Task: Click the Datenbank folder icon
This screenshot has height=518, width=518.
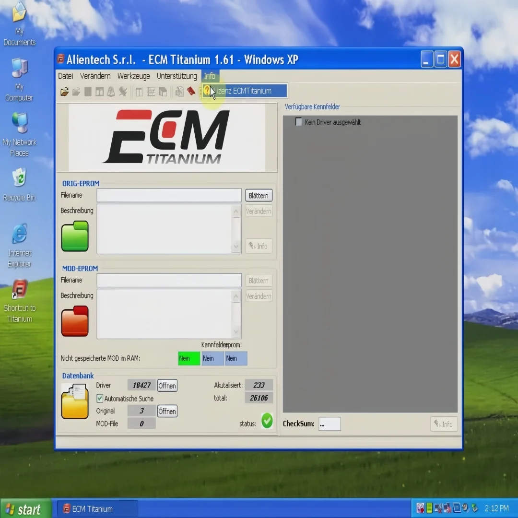Action: [75, 402]
